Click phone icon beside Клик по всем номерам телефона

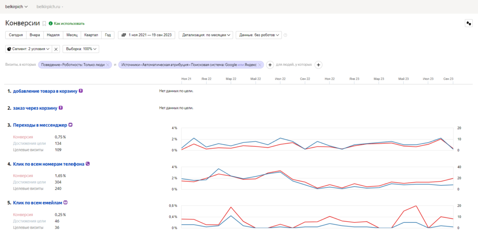click(x=88, y=164)
